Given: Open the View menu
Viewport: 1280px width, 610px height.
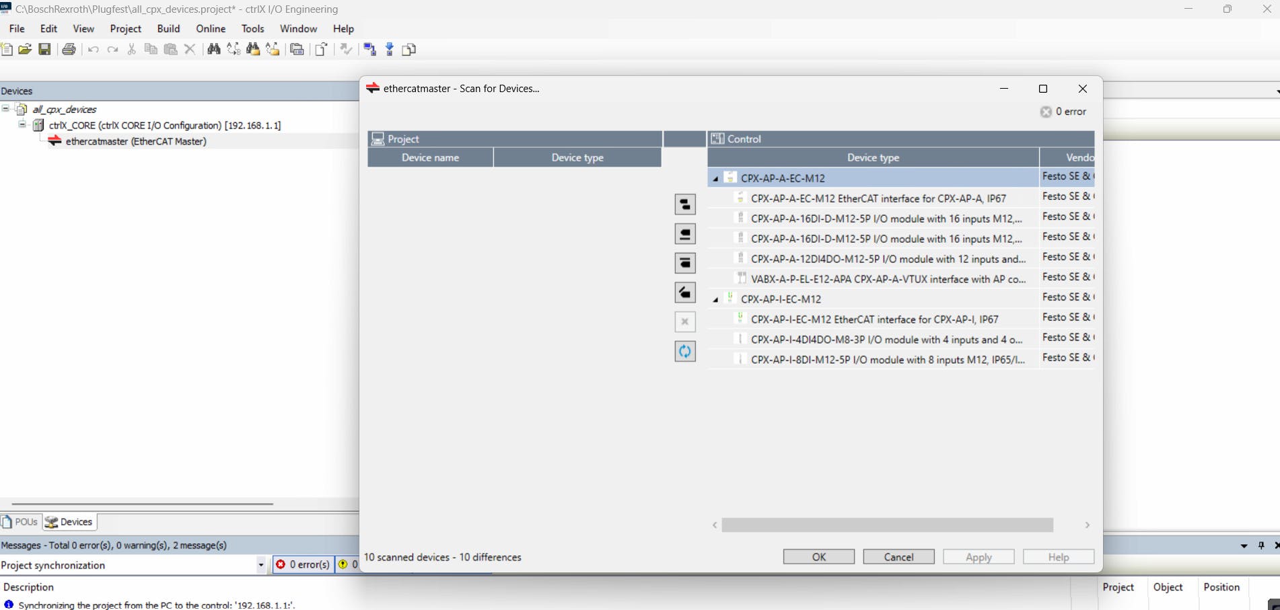Looking at the screenshot, I should (x=83, y=29).
